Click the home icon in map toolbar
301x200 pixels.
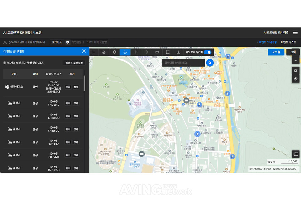104,52
